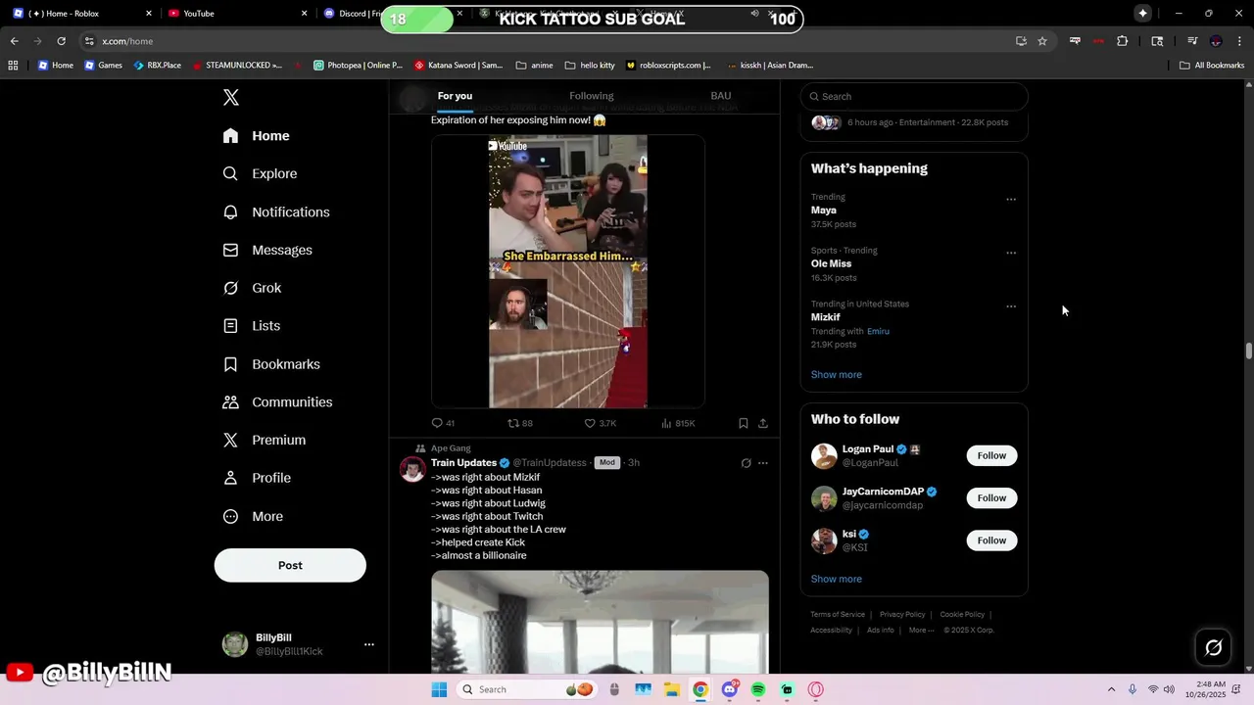The height and width of the screenshot is (705, 1254).
Task: Open Spotify from the taskbar
Action: pos(758,689)
